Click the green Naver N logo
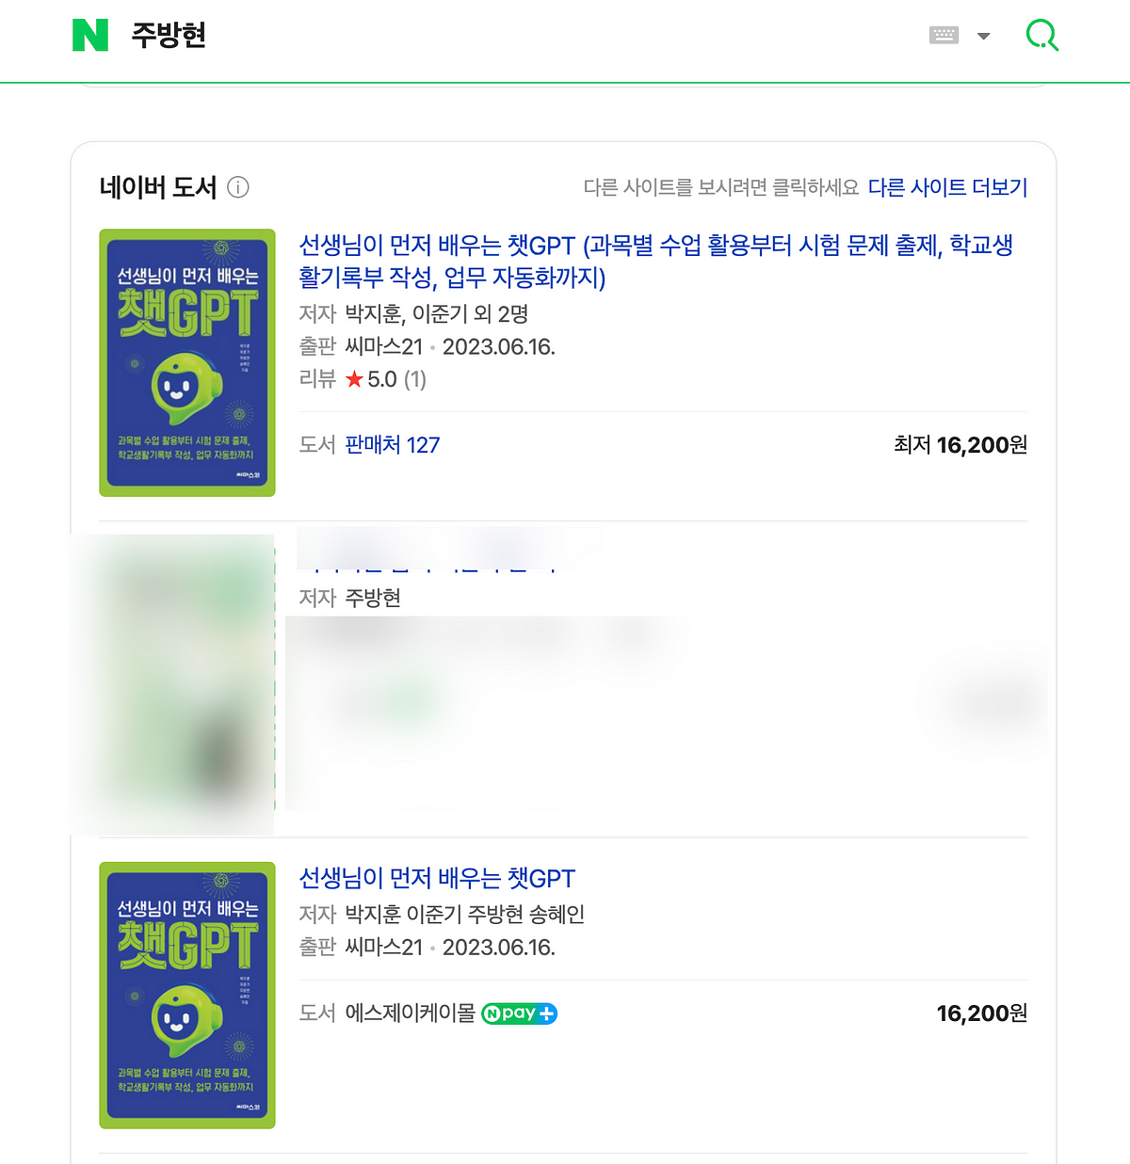The height and width of the screenshot is (1164, 1130). click(x=90, y=35)
